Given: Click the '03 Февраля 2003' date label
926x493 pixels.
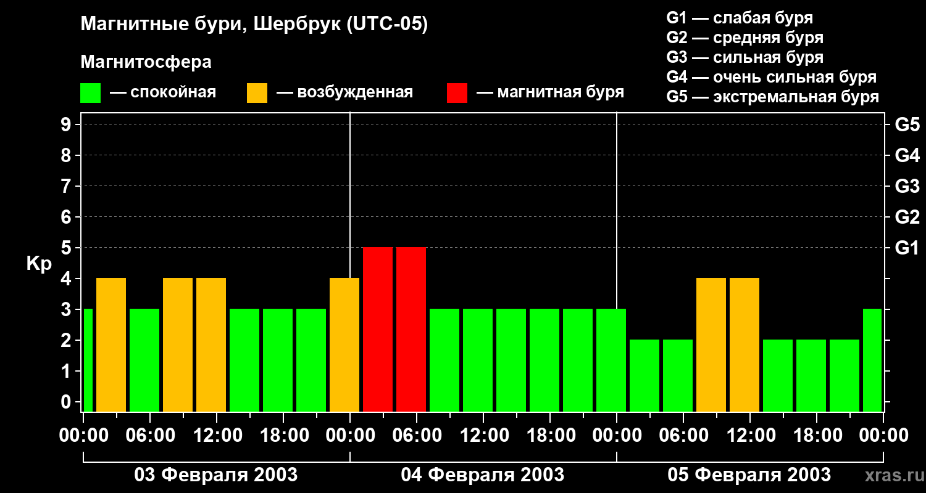Looking at the screenshot, I should point(216,475).
